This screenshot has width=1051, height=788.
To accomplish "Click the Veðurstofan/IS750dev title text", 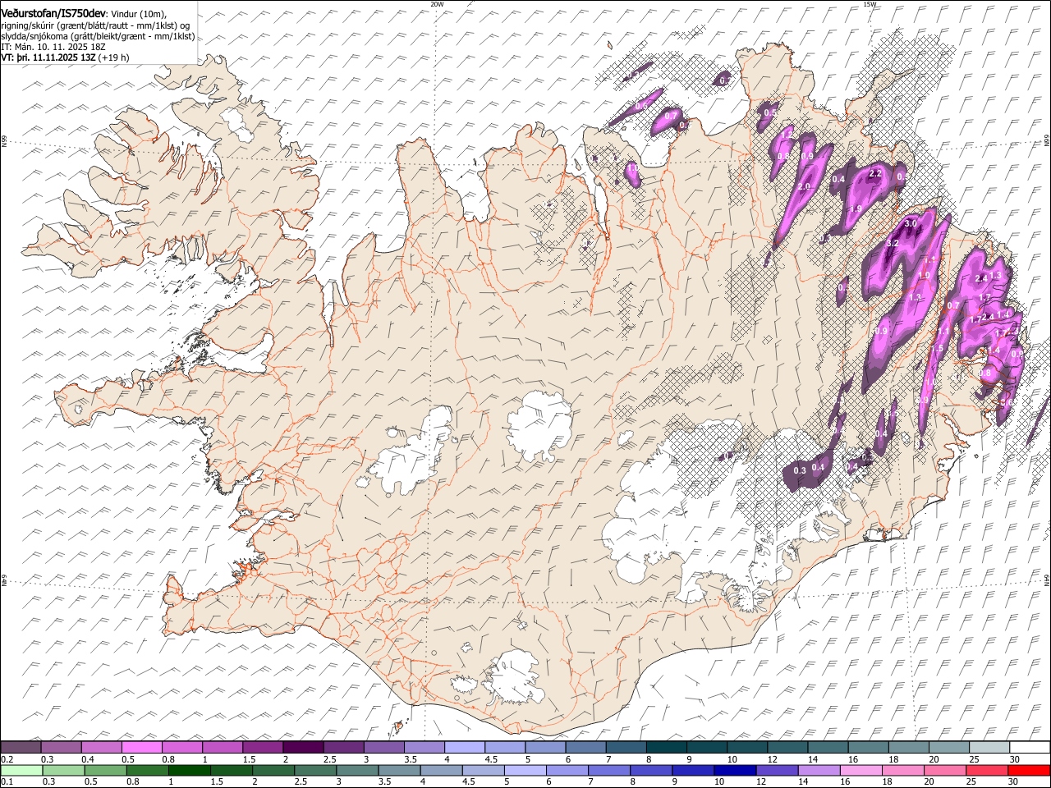I will (53, 13).
